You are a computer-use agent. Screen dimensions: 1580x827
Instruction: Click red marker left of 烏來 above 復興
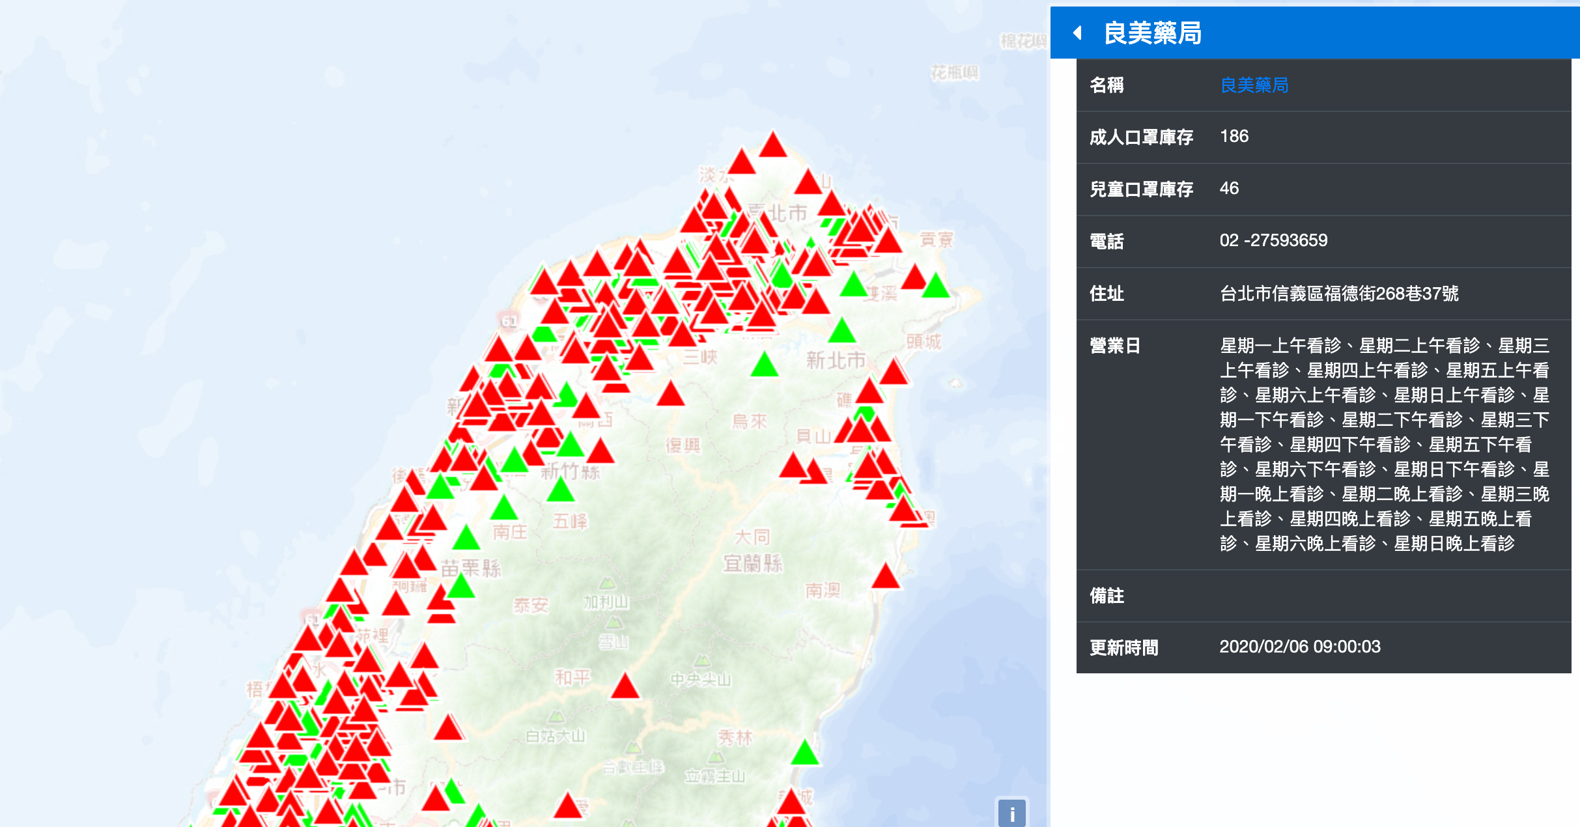point(670,395)
